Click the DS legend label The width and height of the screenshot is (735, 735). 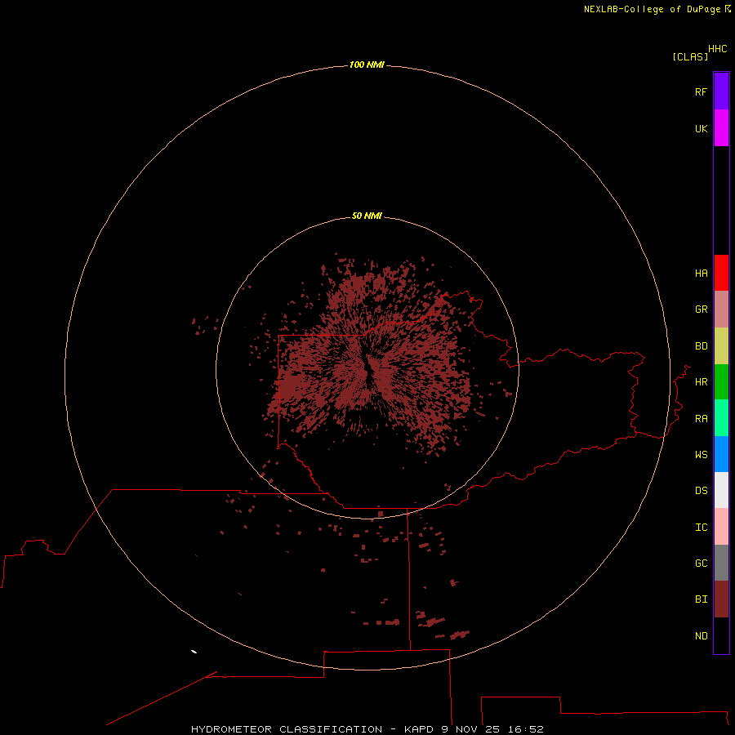701,491
